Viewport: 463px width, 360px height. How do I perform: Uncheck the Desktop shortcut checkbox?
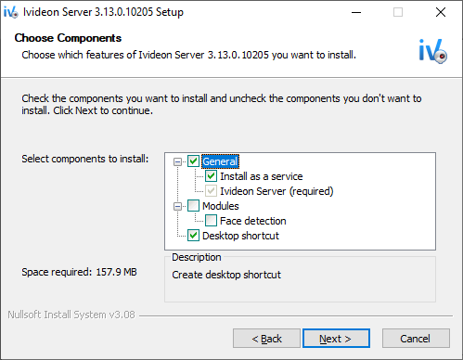tap(193, 236)
